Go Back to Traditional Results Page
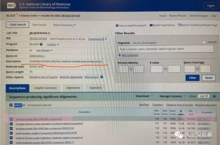 coord(198,25)
